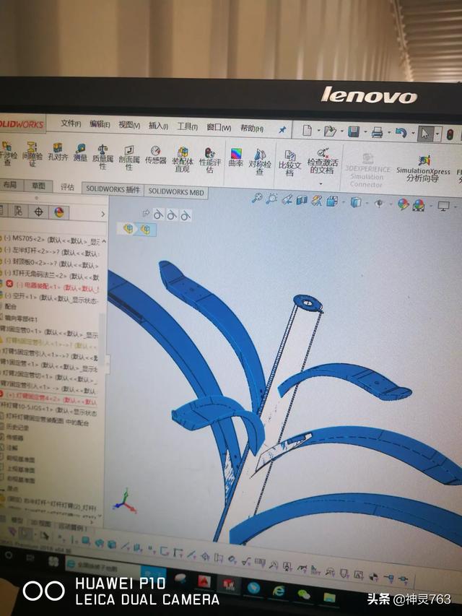Viewport: 462px width, 616px height.
Task: Toggle Section View icon
Action: (x=302, y=200)
